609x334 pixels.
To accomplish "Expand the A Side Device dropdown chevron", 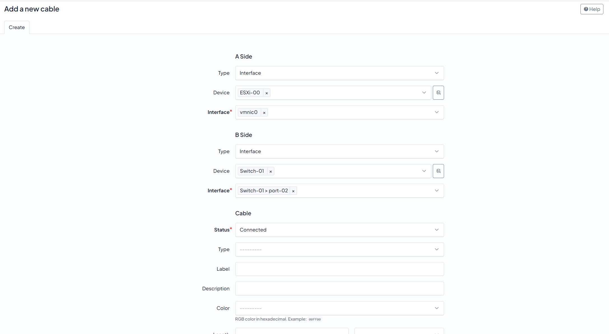I will (424, 93).
